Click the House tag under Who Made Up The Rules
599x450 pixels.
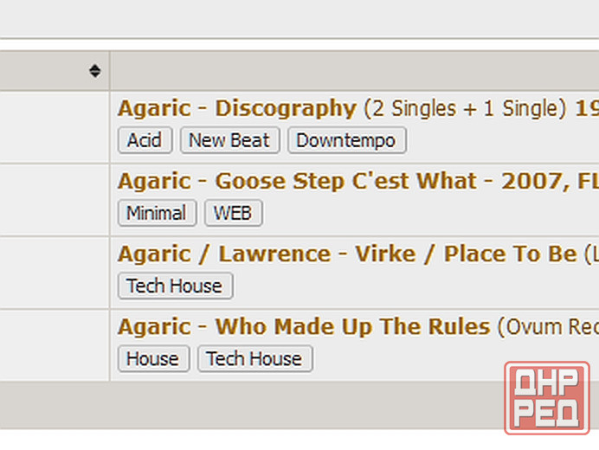pyautogui.click(x=153, y=358)
